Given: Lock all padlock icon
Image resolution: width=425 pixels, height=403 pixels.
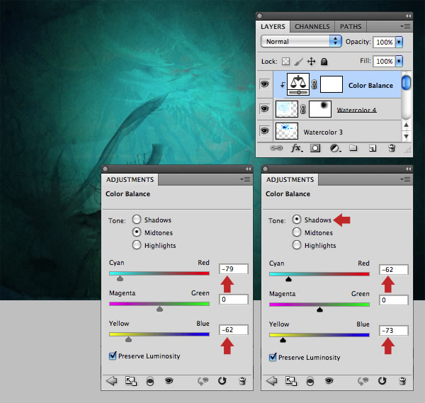Looking at the screenshot, I should [x=324, y=62].
